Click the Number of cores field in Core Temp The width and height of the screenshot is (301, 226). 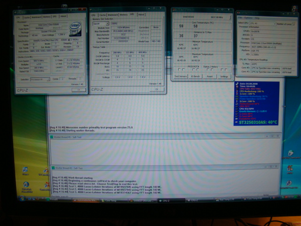coord(293,24)
